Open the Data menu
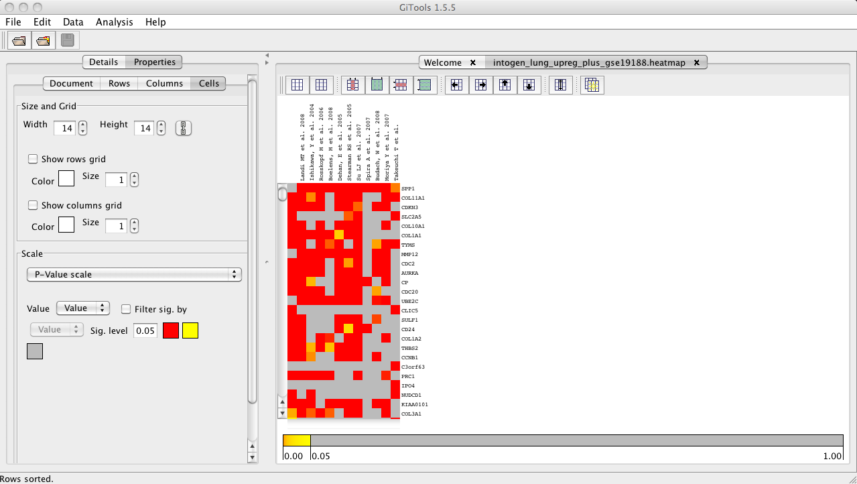This screenshot has height=484, width=857. (73, 22)
